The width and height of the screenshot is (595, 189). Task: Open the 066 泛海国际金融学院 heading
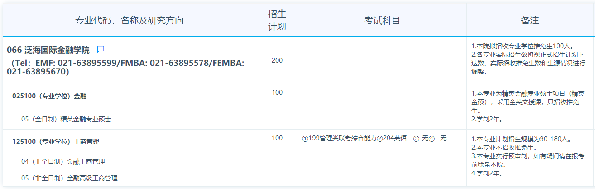point(48,50)
